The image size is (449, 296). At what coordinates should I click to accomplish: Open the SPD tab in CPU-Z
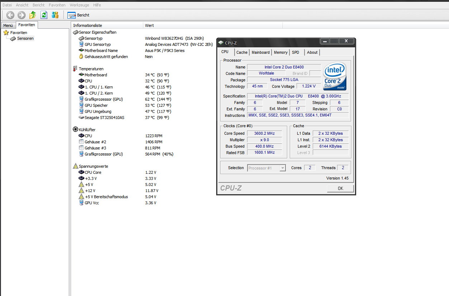tap(296, 52)
